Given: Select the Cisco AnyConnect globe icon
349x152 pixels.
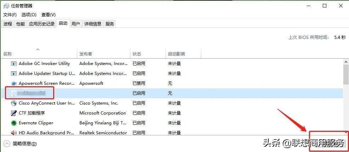Looking at the screenshot, I should point(14,103).
